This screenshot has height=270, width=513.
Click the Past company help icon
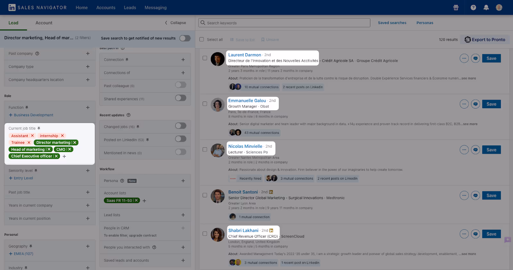click(x=37, y=53)
